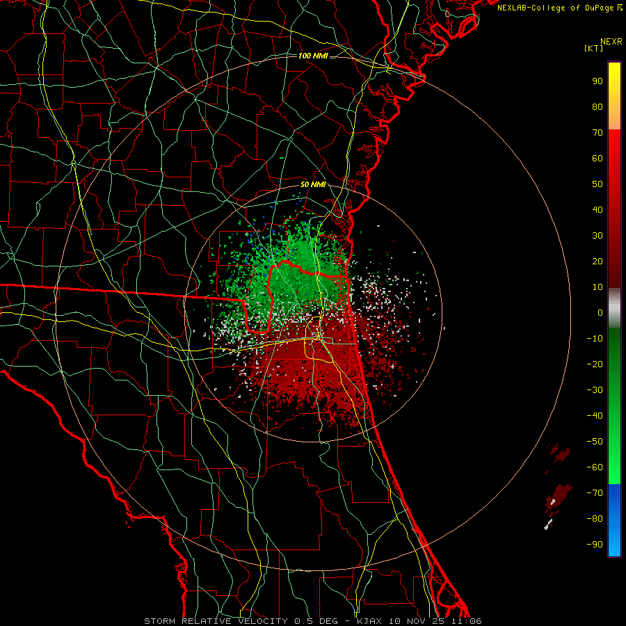Viewport: 626px width, 626px height.
Task: Click the -60 scale value
Action: [595, 467]
